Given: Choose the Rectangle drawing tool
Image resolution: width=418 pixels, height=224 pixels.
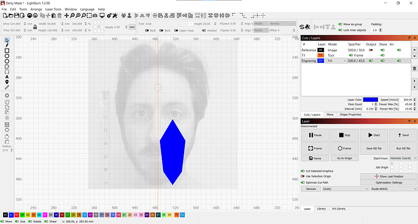Looking at the screenshot, I should point(7,51).
